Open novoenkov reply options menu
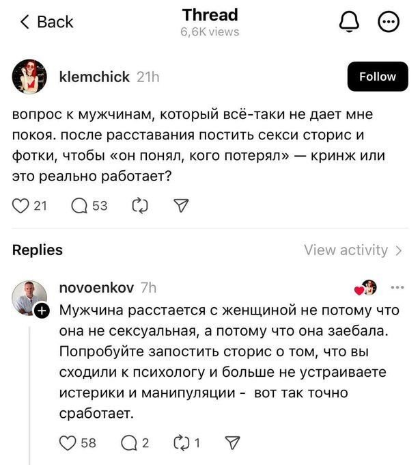Image resolution: width=420 pixels, height=465 pixels. click(396, 287)
